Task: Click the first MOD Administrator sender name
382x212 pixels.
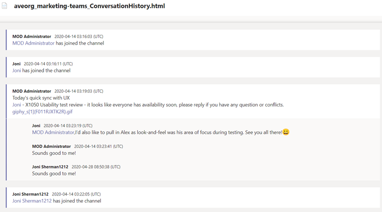Action: (x=32, y=36)
